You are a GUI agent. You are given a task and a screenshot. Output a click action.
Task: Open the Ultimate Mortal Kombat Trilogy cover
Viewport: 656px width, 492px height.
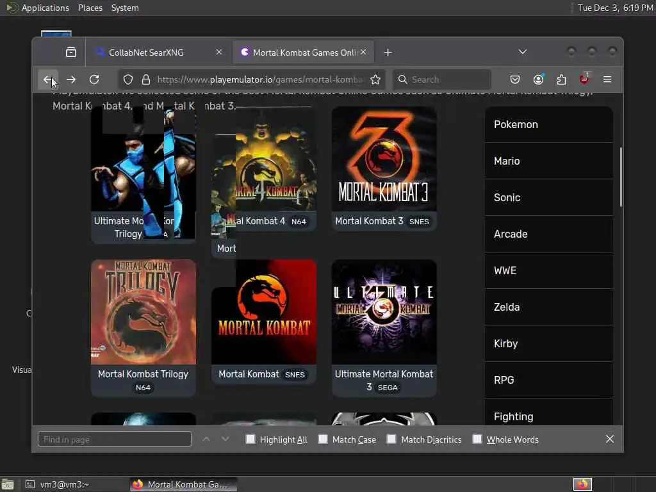143,159
